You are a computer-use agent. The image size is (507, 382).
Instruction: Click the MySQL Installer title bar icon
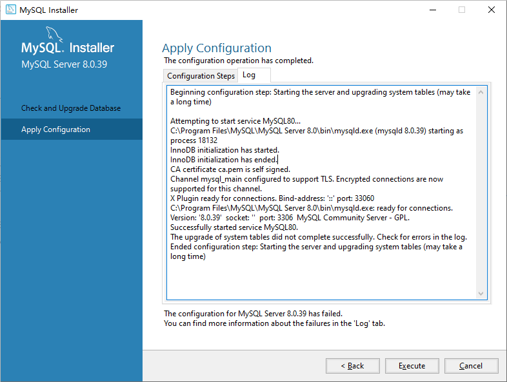[x=11, y=10]
